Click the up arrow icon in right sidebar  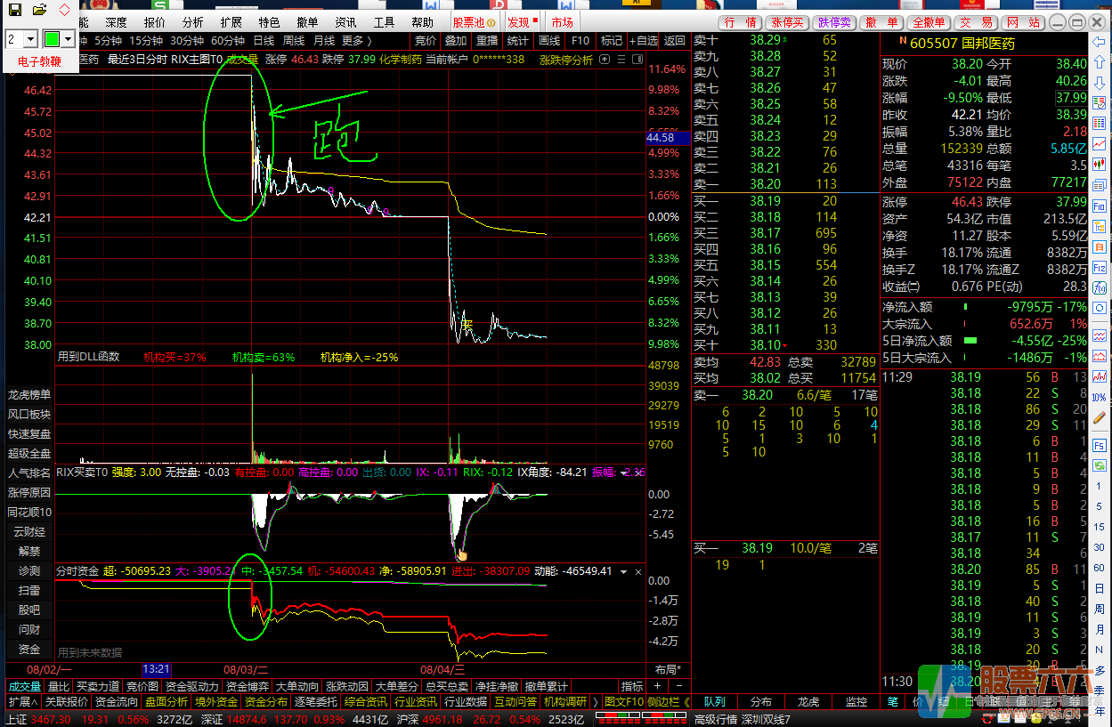pos(1100,62)
